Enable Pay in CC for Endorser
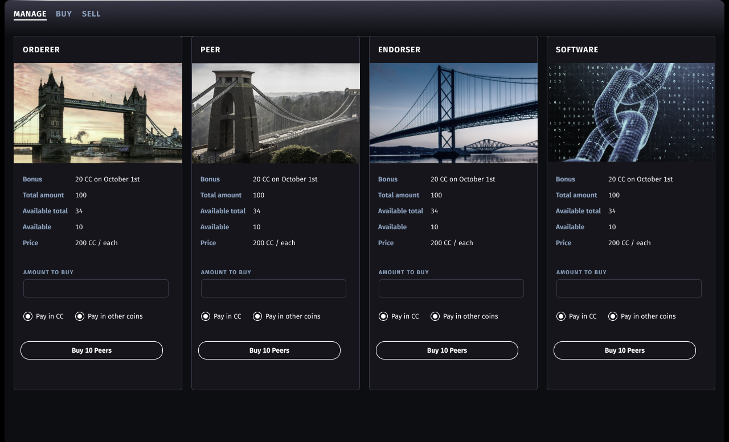This screenshot has height=442, width=729. [x=383, y=316]
